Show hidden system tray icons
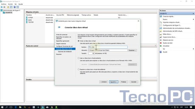The height and width of the screenshot is (109, 195). [172, 107]
